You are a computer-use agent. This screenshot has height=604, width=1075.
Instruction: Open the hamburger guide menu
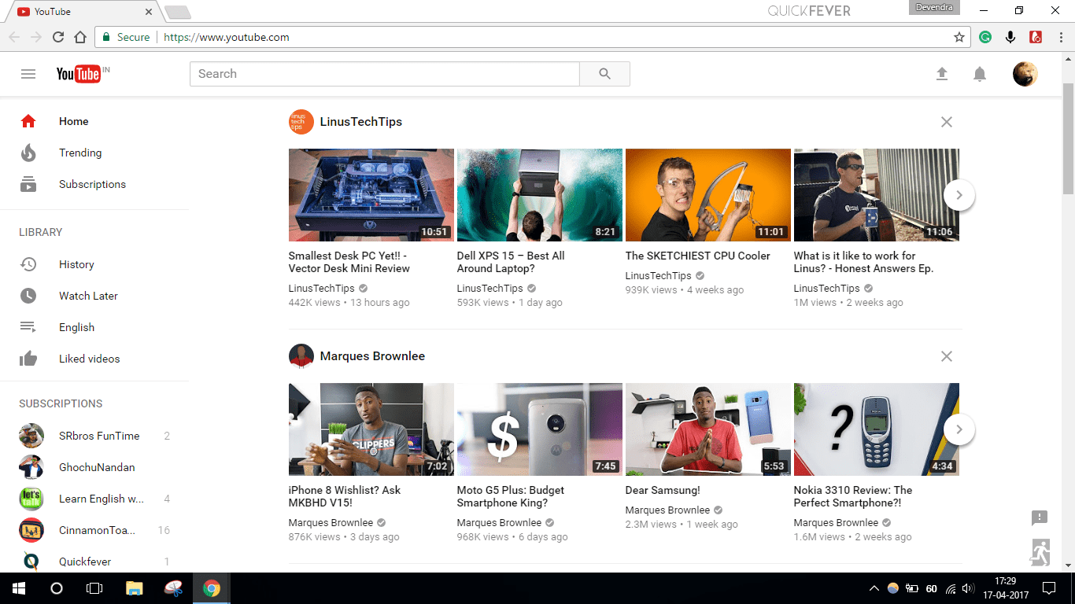[x=28, y=74]
